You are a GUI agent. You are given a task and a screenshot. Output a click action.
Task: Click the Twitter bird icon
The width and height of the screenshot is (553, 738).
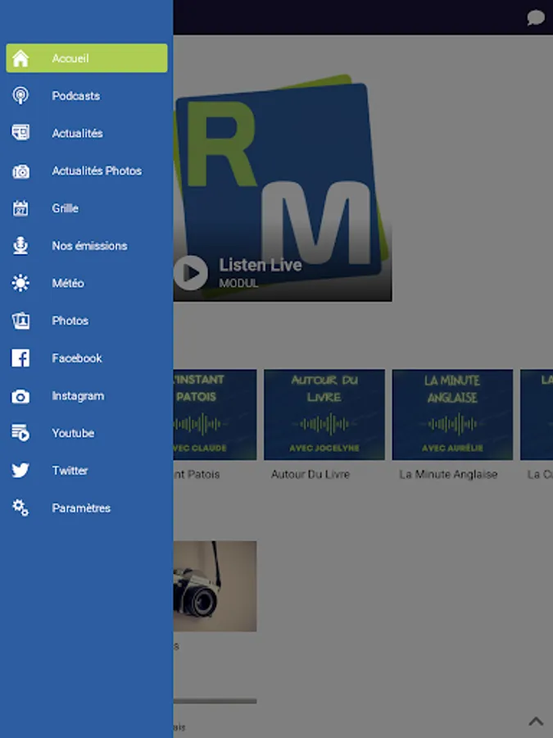[20, 470]
